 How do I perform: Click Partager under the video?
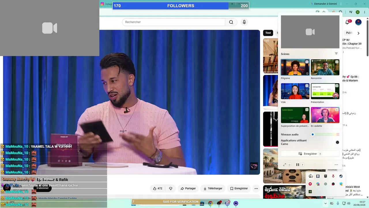coord(188,188)
